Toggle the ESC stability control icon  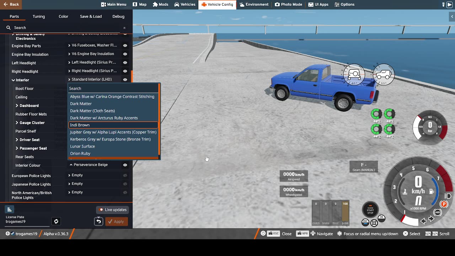point(365,223)
